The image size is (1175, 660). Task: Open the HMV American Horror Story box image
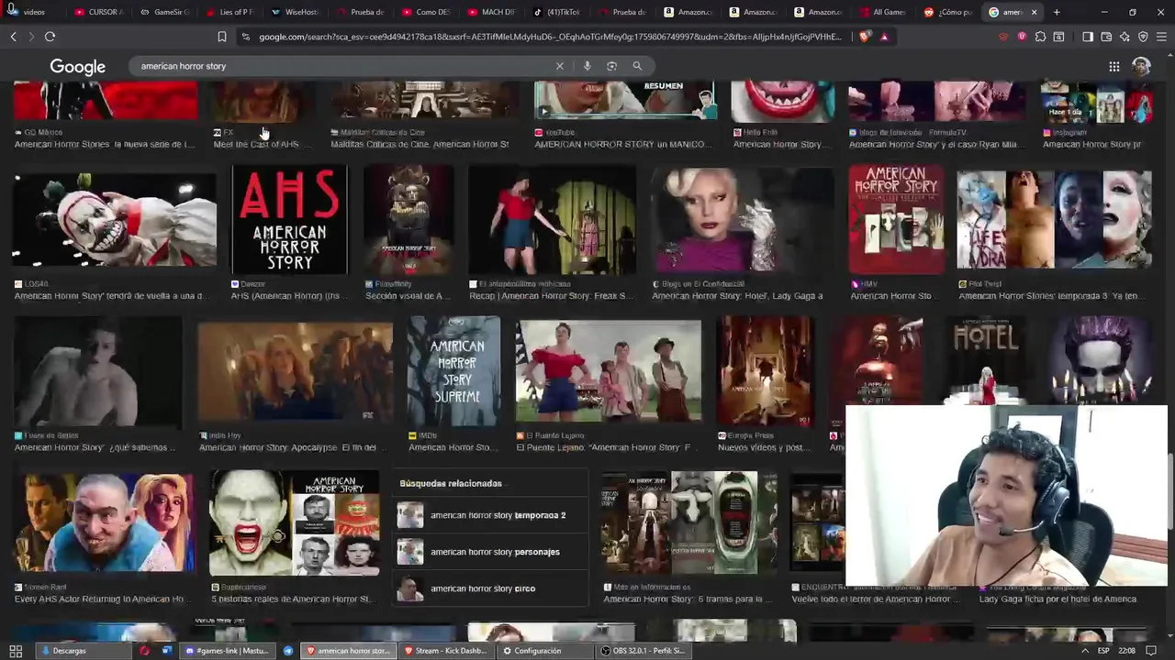(896, 220)
